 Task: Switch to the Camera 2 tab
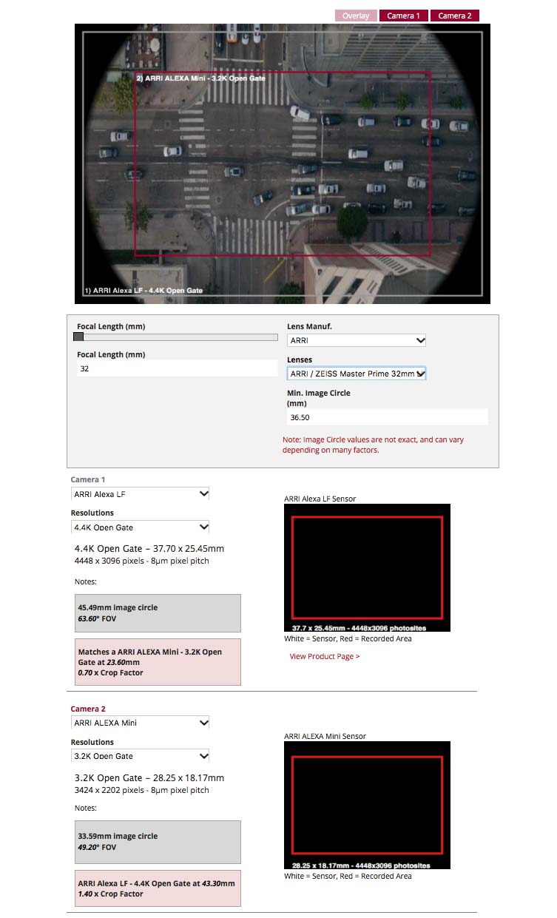pos(455,16)
